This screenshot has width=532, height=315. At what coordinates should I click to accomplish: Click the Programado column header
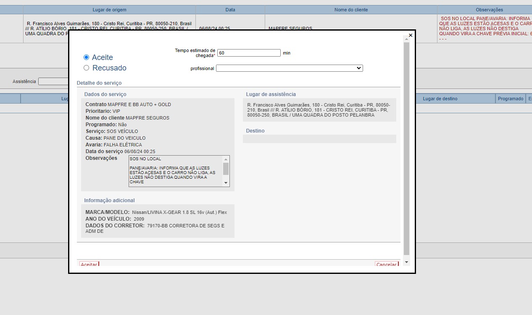pyautogui.click(x=511, y=99)
